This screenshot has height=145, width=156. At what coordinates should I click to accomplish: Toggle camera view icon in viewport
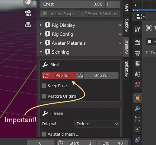pyautogui.click(x=28, y=13)
